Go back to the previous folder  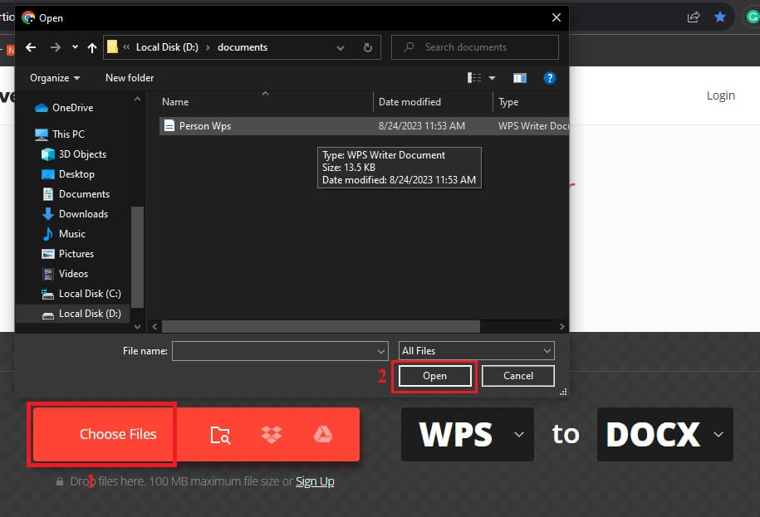click(x=31, y=47)
